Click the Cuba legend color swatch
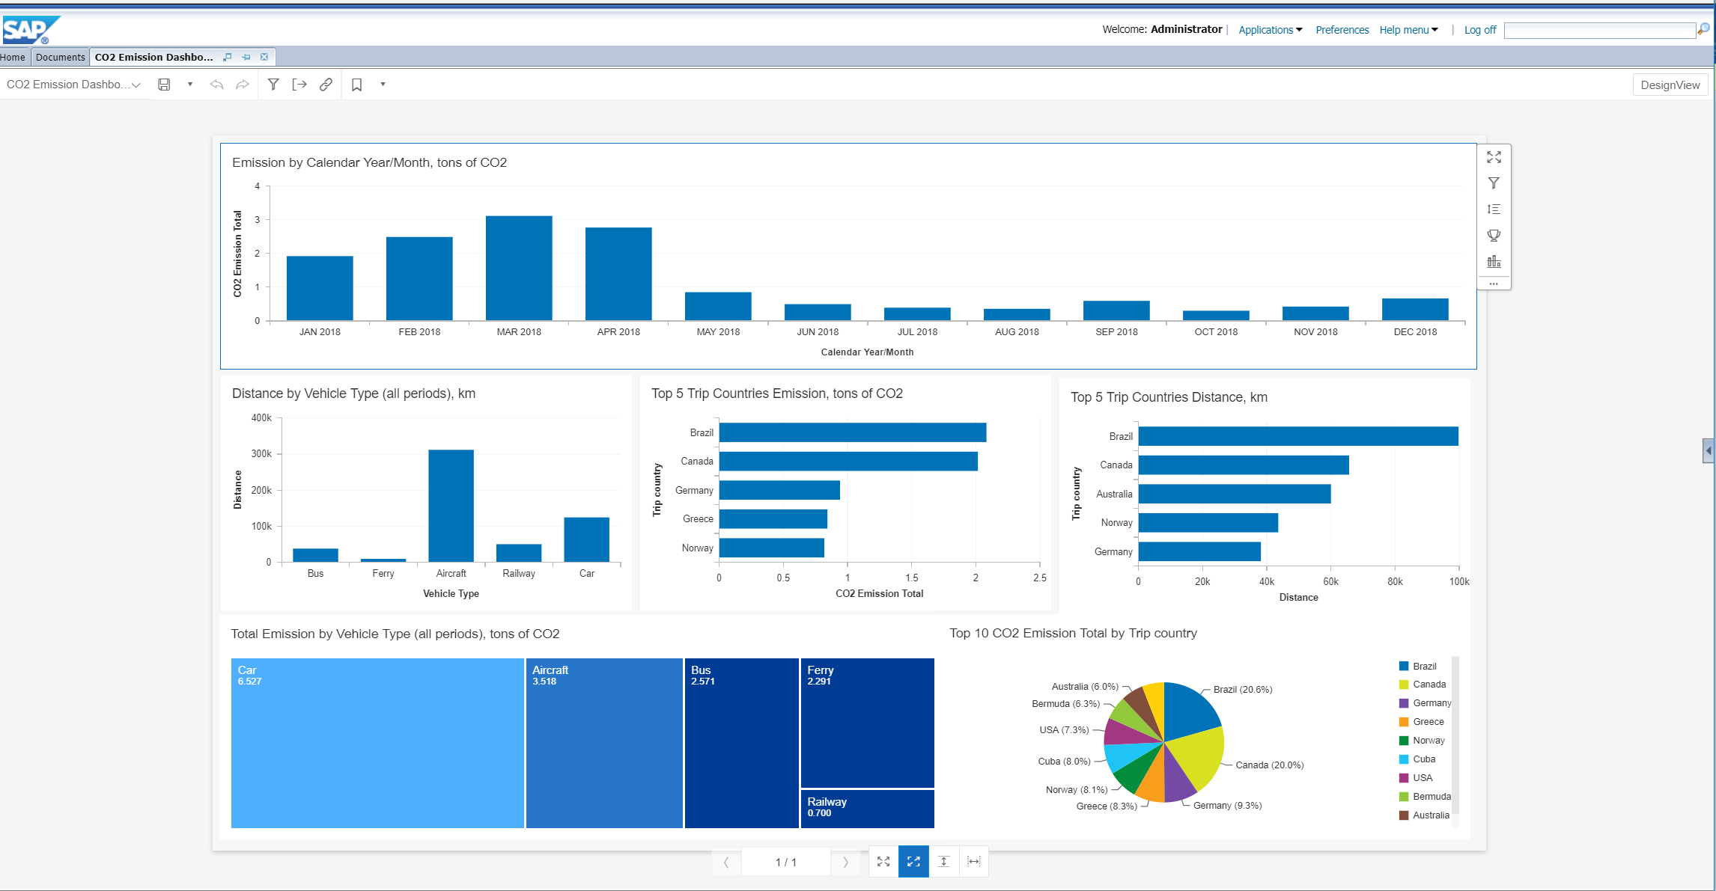Image resolution: width=1716 pixels, height=891 pixels. click(x=1404, y=759)
